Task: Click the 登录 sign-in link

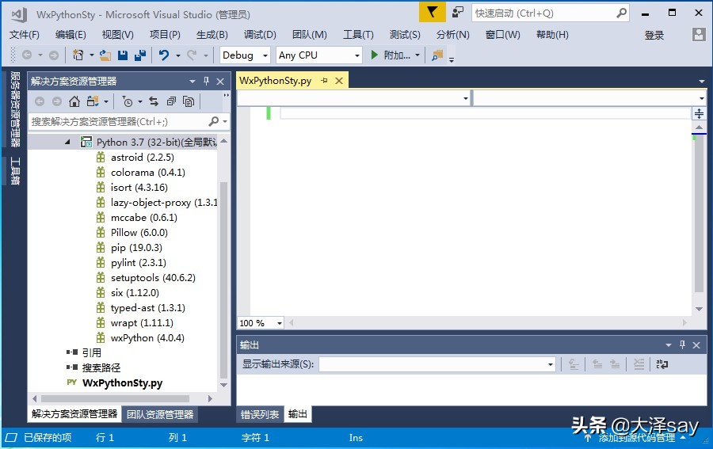Action: pos(654,35)
